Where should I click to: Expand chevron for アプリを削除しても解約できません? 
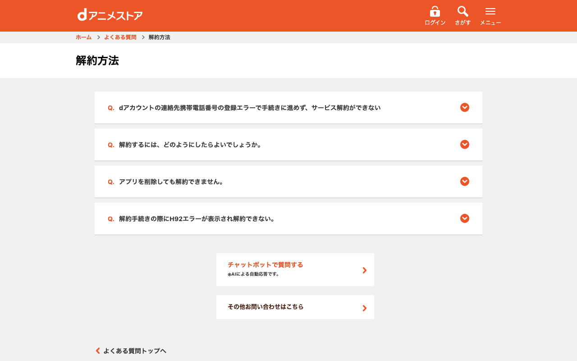click(465, 181)
